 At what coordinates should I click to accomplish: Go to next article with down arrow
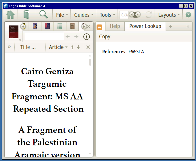click(78, 47)
